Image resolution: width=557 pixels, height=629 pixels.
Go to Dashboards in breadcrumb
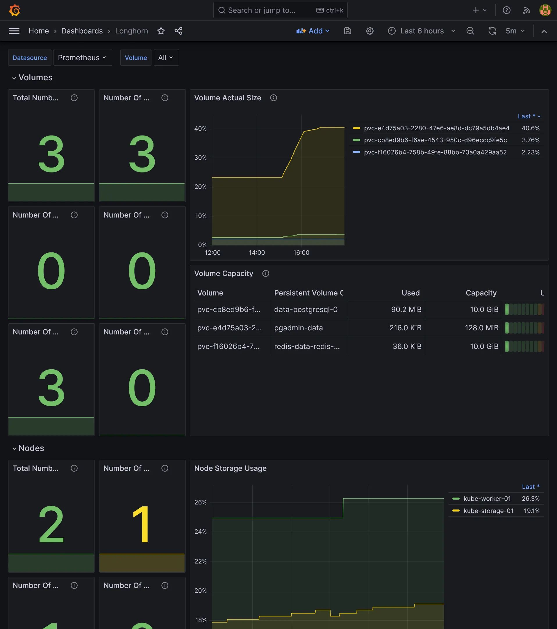click(x=82, y=31)
